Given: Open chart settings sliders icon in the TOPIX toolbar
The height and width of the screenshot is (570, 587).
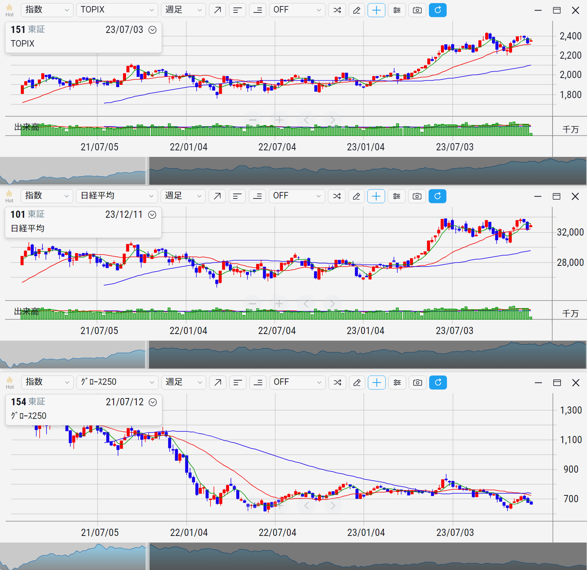Looking at the screenshot, I should [x=397, y=10].
